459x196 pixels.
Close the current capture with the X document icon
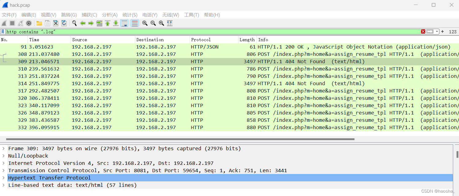click(56, 23)
